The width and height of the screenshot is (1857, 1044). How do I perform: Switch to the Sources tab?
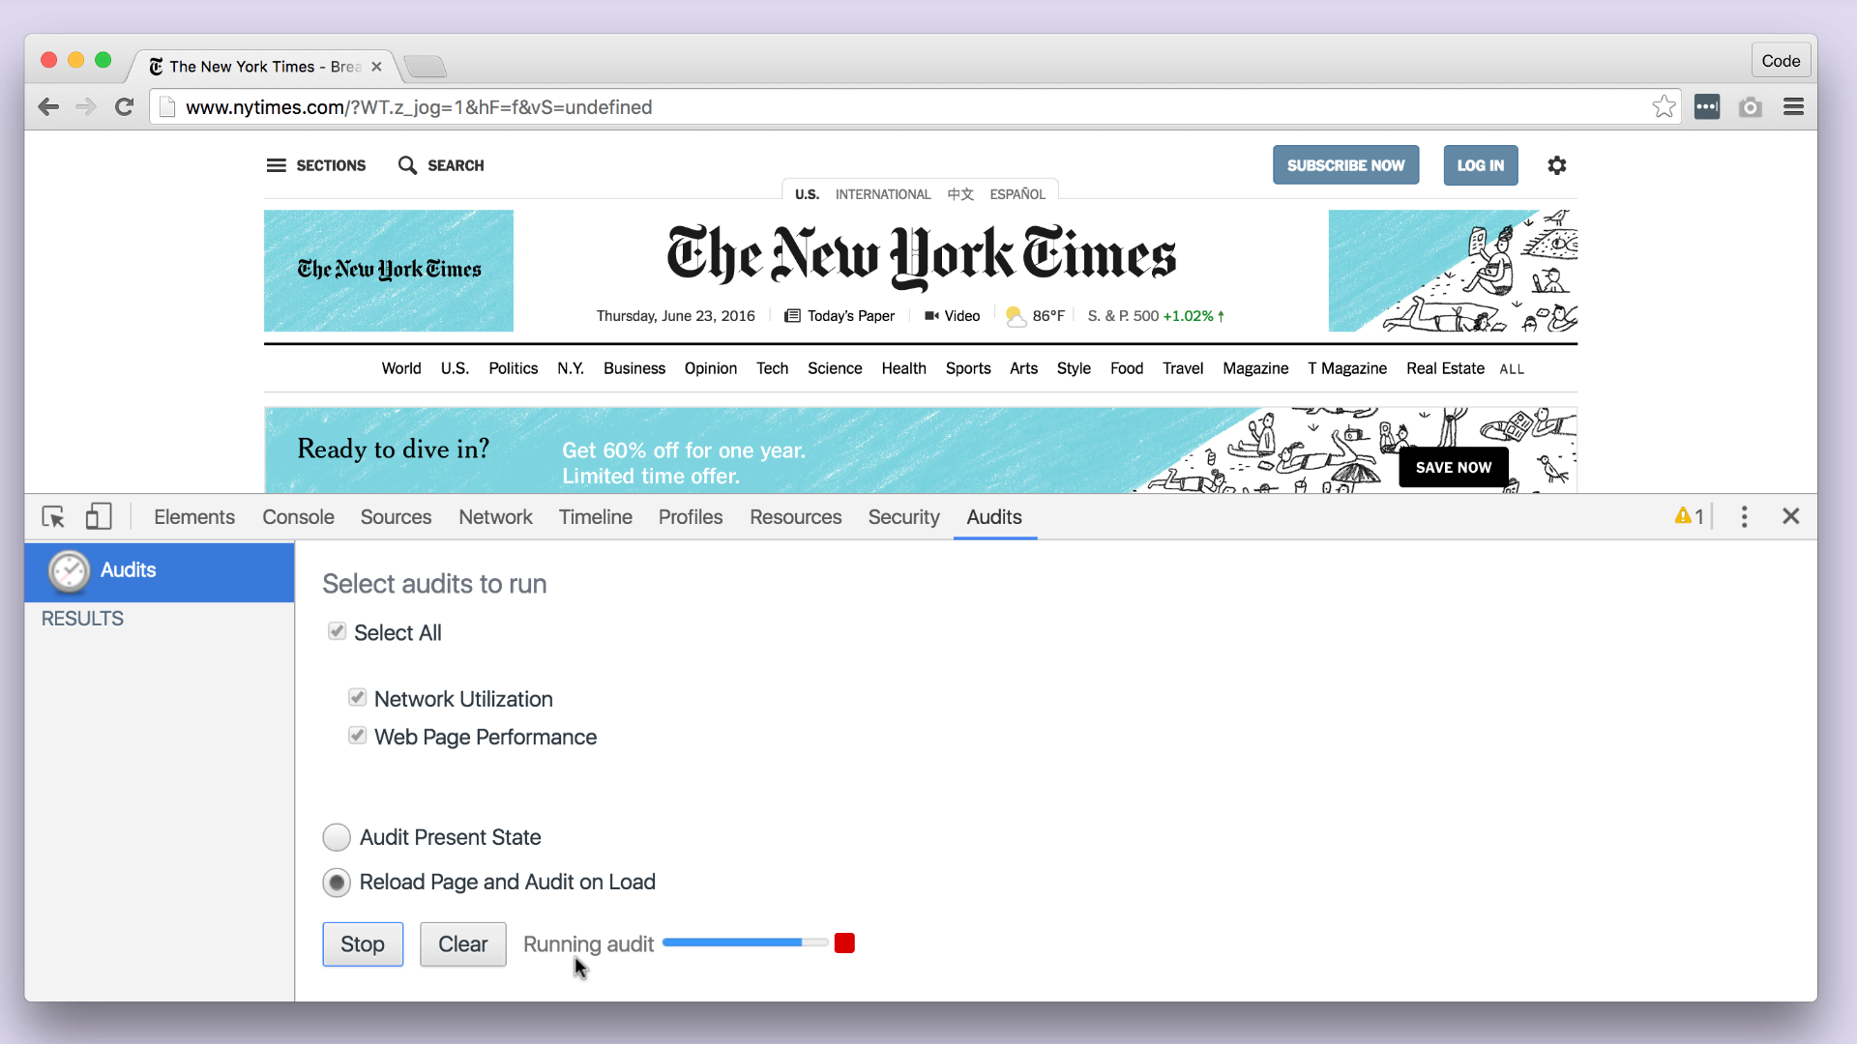tap(396, 517)
